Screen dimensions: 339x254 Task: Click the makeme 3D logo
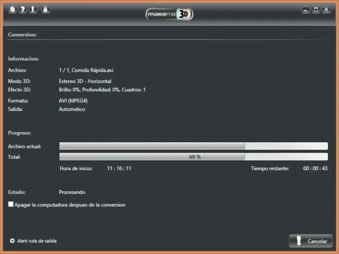pyautogui.click(x=169, y=14)
